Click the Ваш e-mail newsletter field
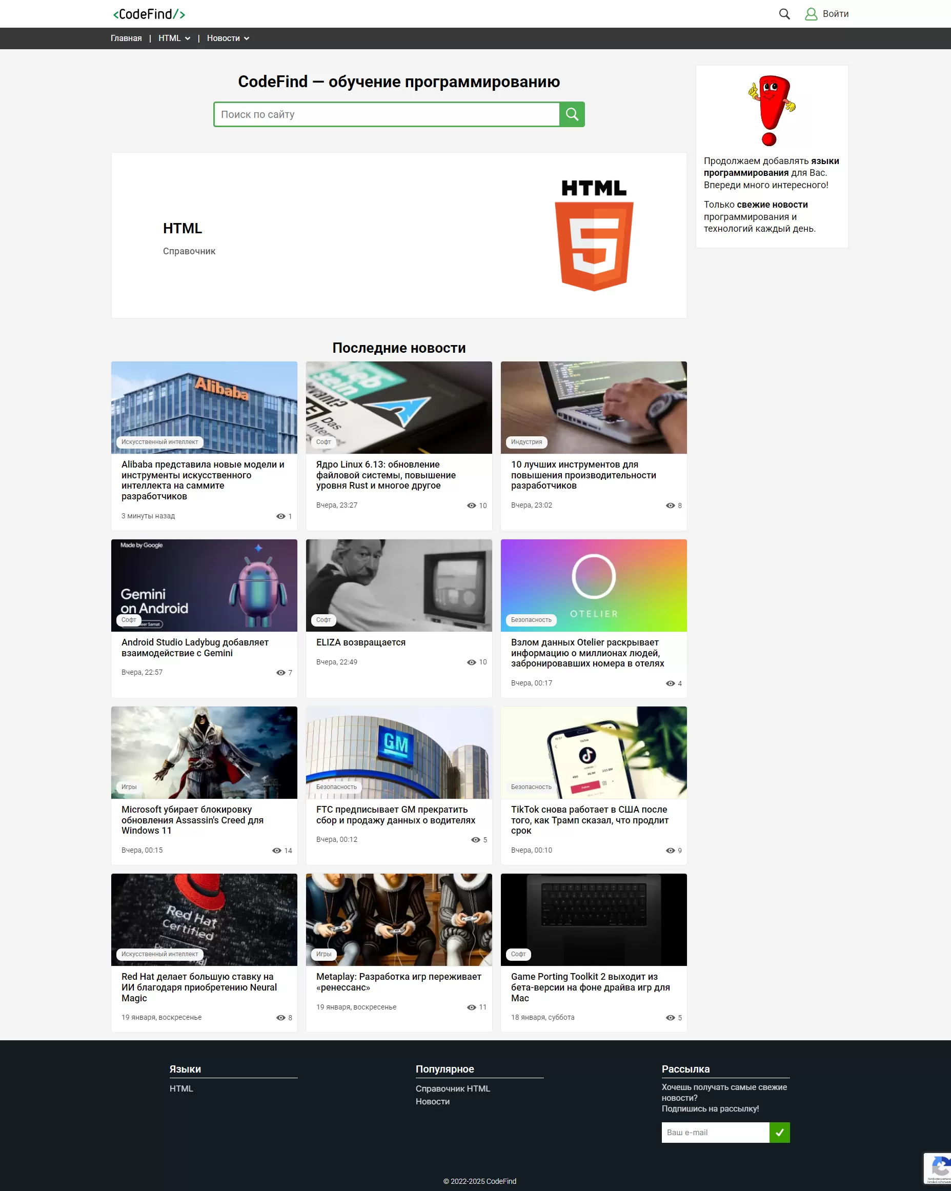Image resolution: width=951 pixels, height=1191 pixels. pos(715,1133)
